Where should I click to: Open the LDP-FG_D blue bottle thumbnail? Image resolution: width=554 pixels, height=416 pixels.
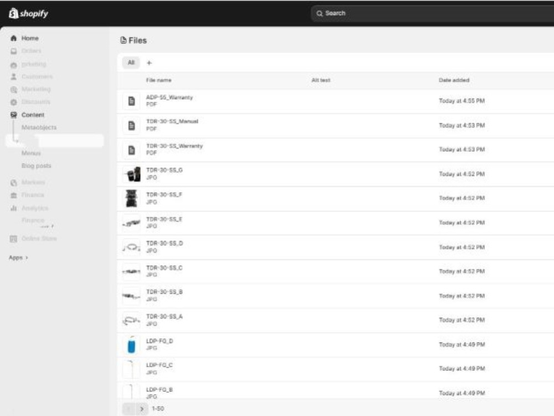pos(131,345)
